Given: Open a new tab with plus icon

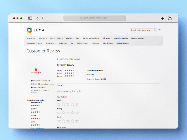Looking at the screenshot, I should pos(162,18).
